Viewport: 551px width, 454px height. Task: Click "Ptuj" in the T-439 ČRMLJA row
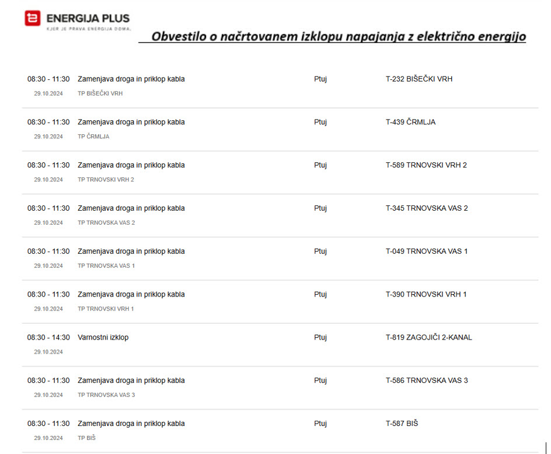(x=320, y=123)
